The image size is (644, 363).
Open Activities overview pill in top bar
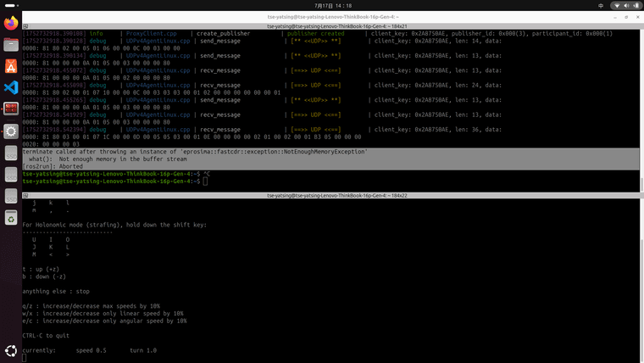point(12,5)
